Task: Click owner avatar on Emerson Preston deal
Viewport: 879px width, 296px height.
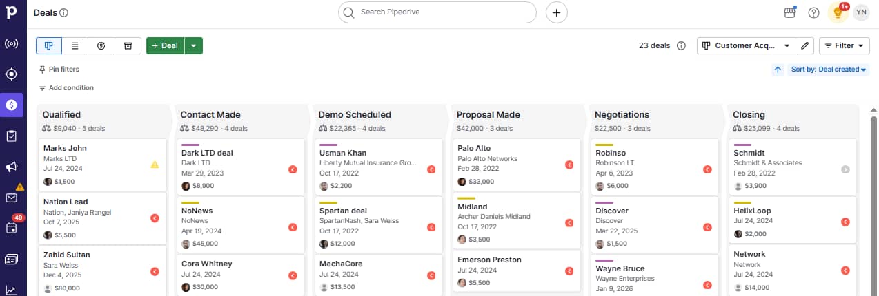Action: pyautogui.click(x=462, y=283)
